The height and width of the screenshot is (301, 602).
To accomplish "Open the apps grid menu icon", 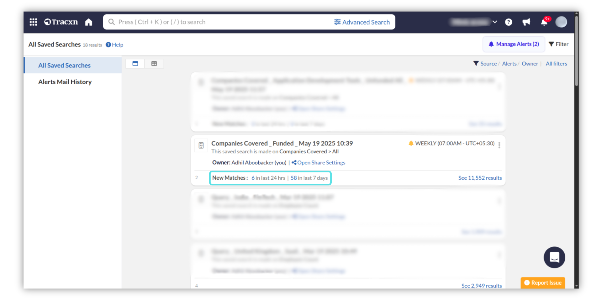I will [33, 22].
